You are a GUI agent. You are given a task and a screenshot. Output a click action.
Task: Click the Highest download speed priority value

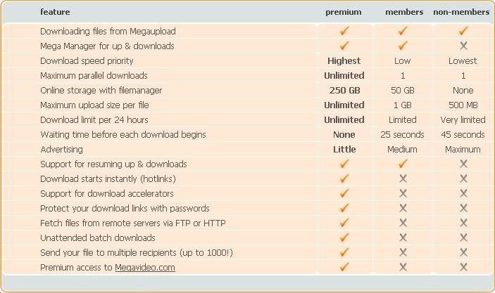click(x=344, y=61)
